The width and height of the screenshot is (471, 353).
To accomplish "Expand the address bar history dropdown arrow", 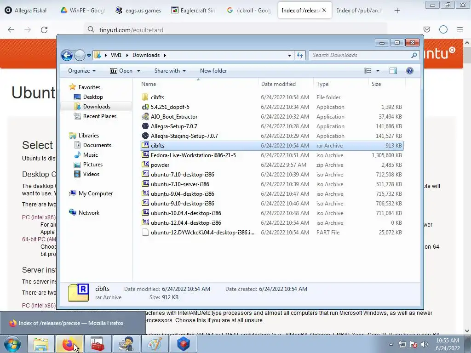I will (x=289, y=56).
